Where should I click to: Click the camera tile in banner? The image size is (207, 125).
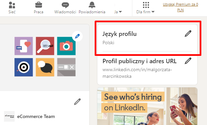point(66,46)
